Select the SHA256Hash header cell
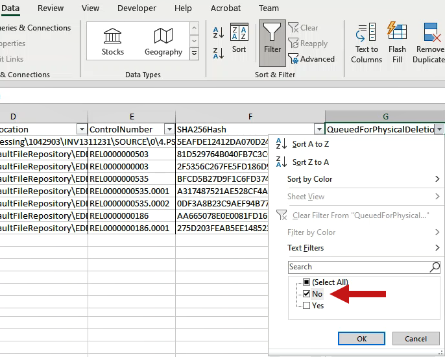Viewport: 445px width, 357px height. click(250, 130)
